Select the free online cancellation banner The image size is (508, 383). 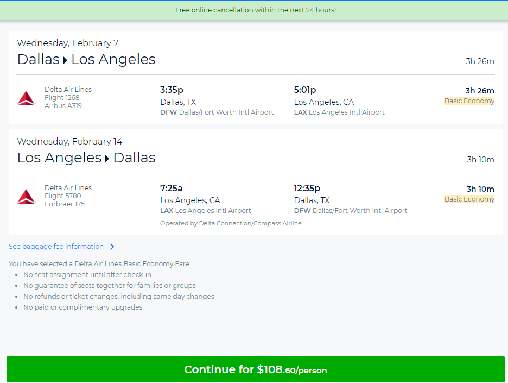click(255, 10)
